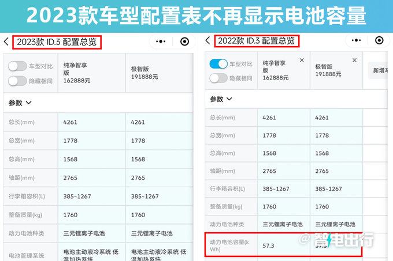Click 三元锂离子电池 under 极智版 in 2023款 panel
This screenshot has height=261, width=393.
151,233
